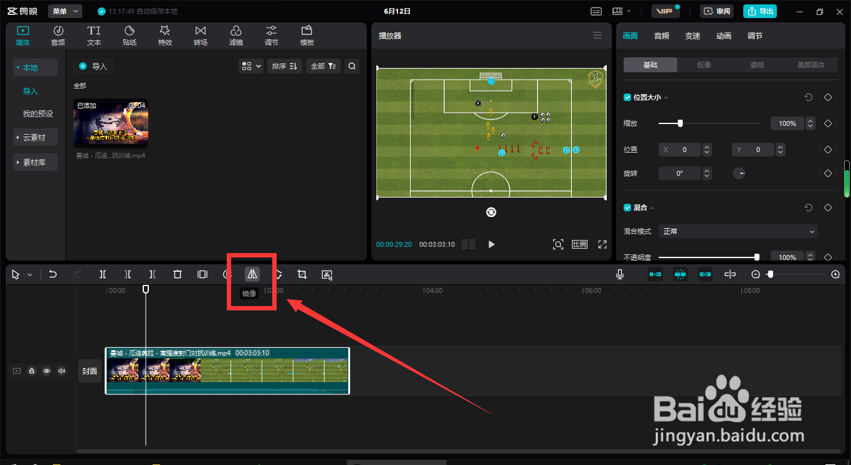Hide the video track with eye icon
The image size is (851, 465).
point(47,371)
